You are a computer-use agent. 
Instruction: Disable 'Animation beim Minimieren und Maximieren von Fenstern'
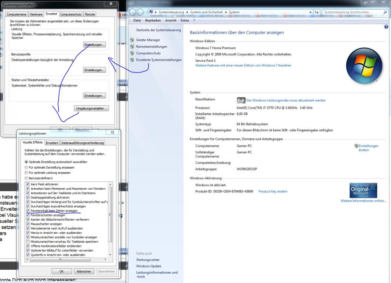click(28, 188)
